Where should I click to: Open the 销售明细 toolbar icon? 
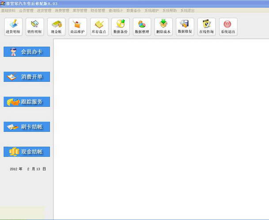(x=34, y=27)
